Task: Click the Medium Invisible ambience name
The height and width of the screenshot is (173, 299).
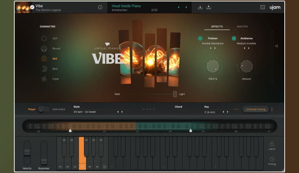Action: tap(246, 44)
